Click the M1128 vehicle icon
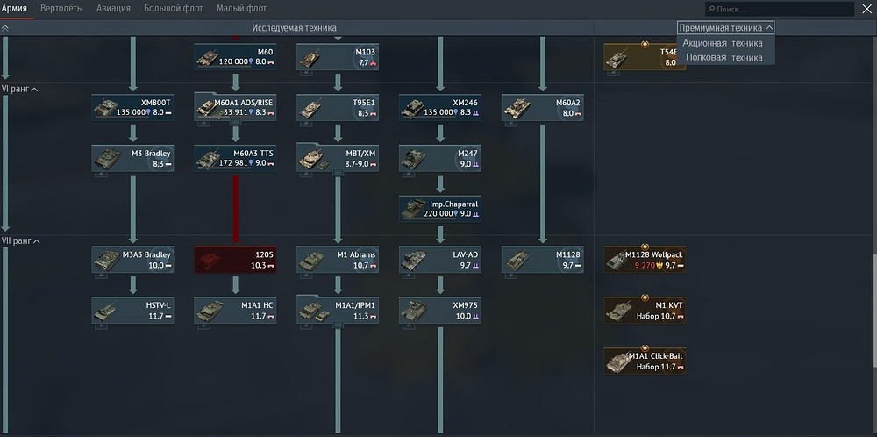This screenshot has width=877, height=437. point(515,261)
